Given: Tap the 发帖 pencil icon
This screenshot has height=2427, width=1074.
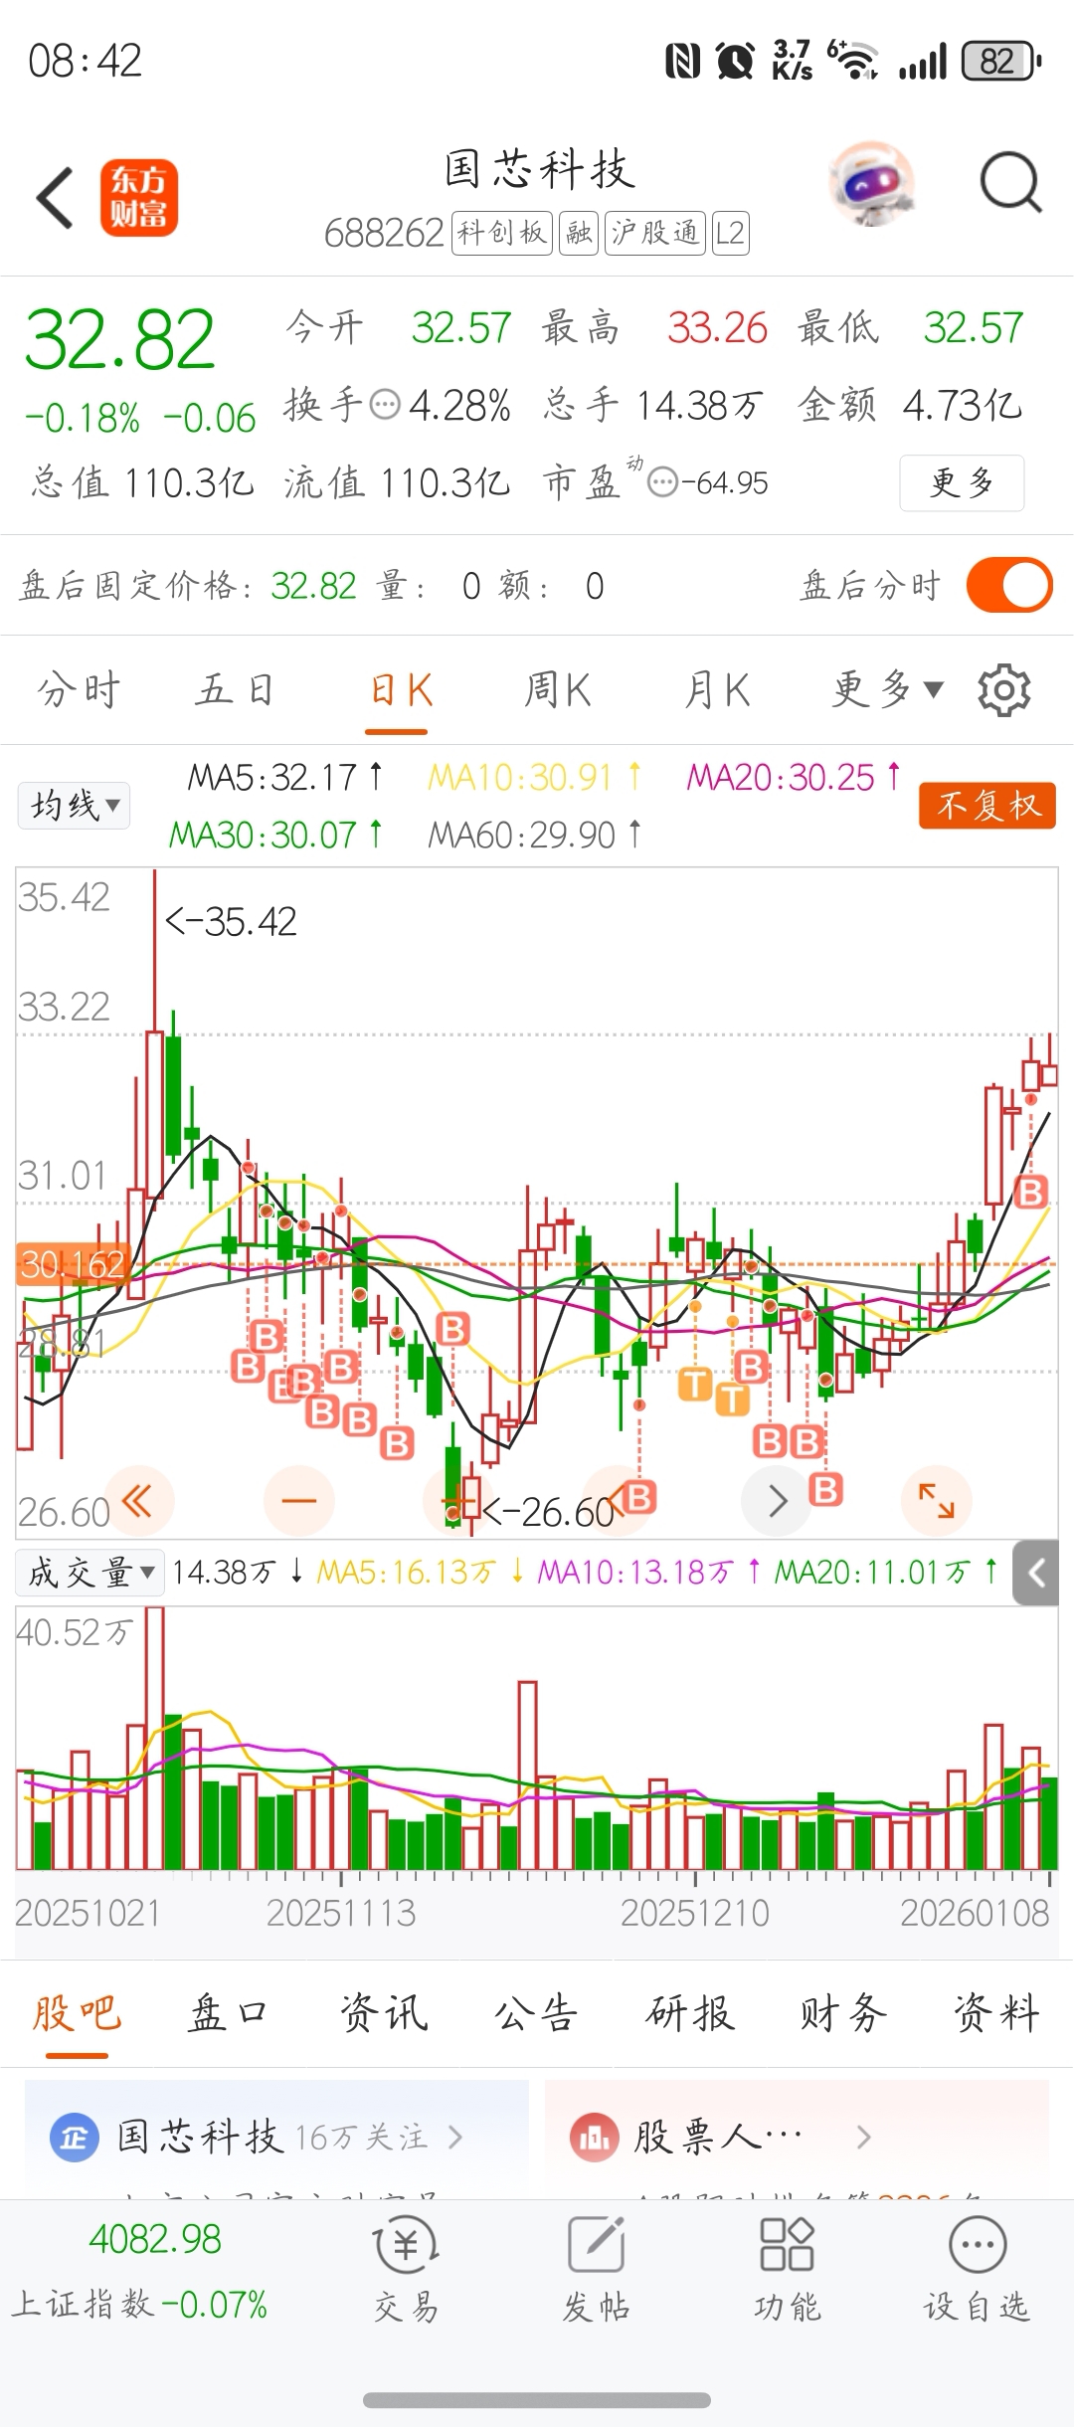Looking at the screenshot, I should tap(597, 2244).
